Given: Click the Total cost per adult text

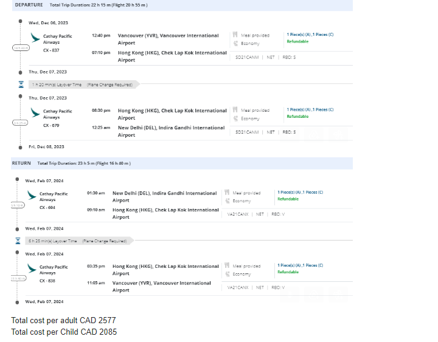Looking at the screenshot, I should (x=63, y=320).
